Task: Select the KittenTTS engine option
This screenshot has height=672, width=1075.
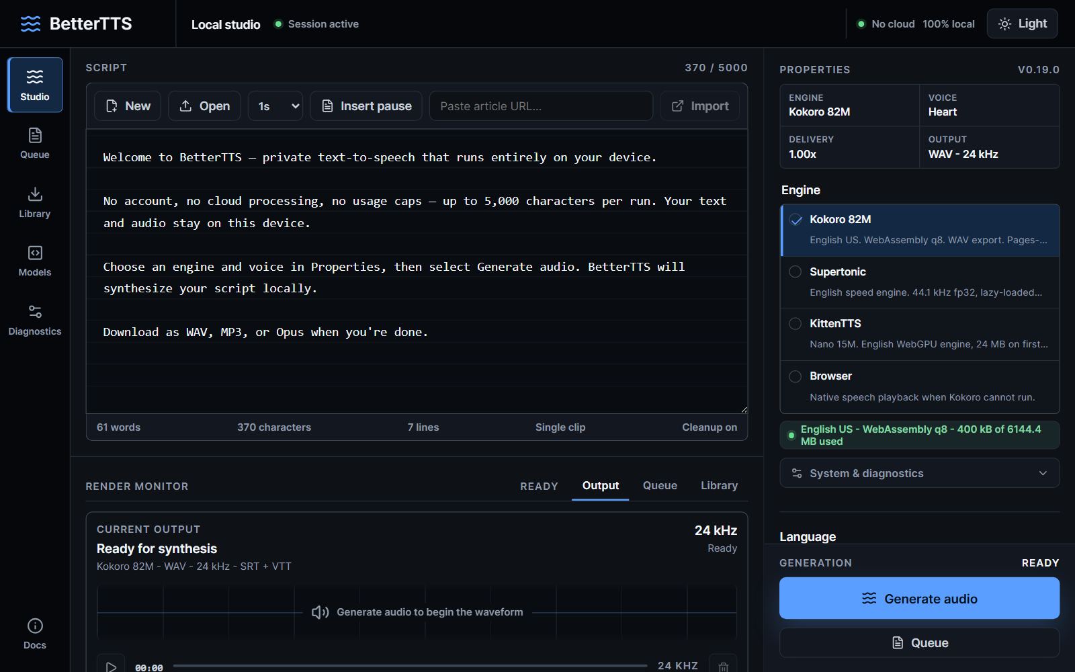Action: 920,334
